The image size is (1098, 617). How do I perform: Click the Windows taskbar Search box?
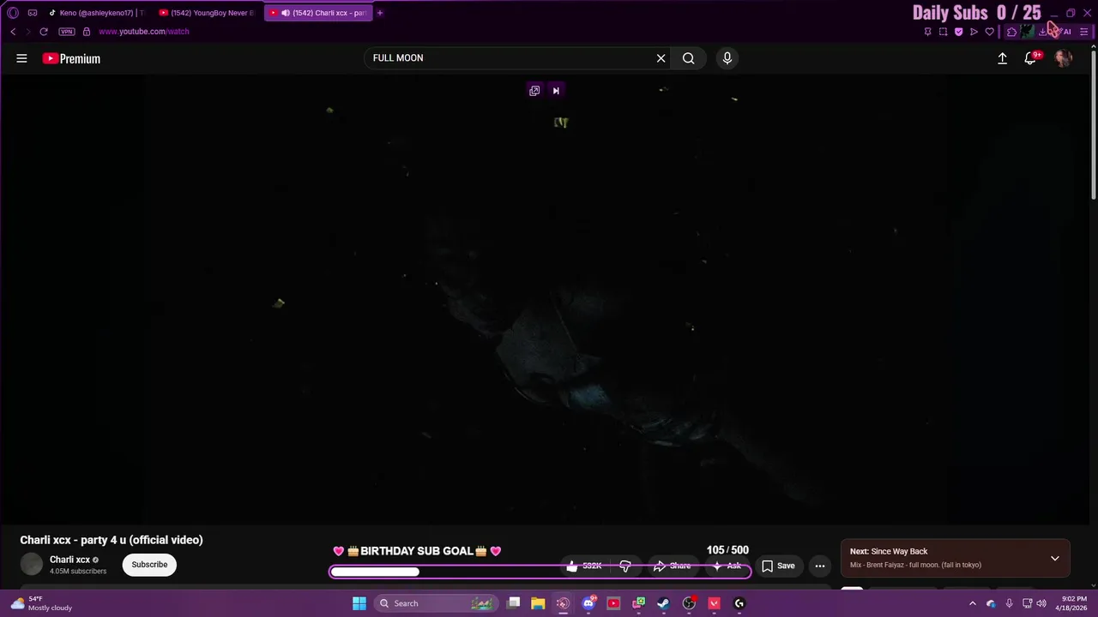tap(436, 603)
